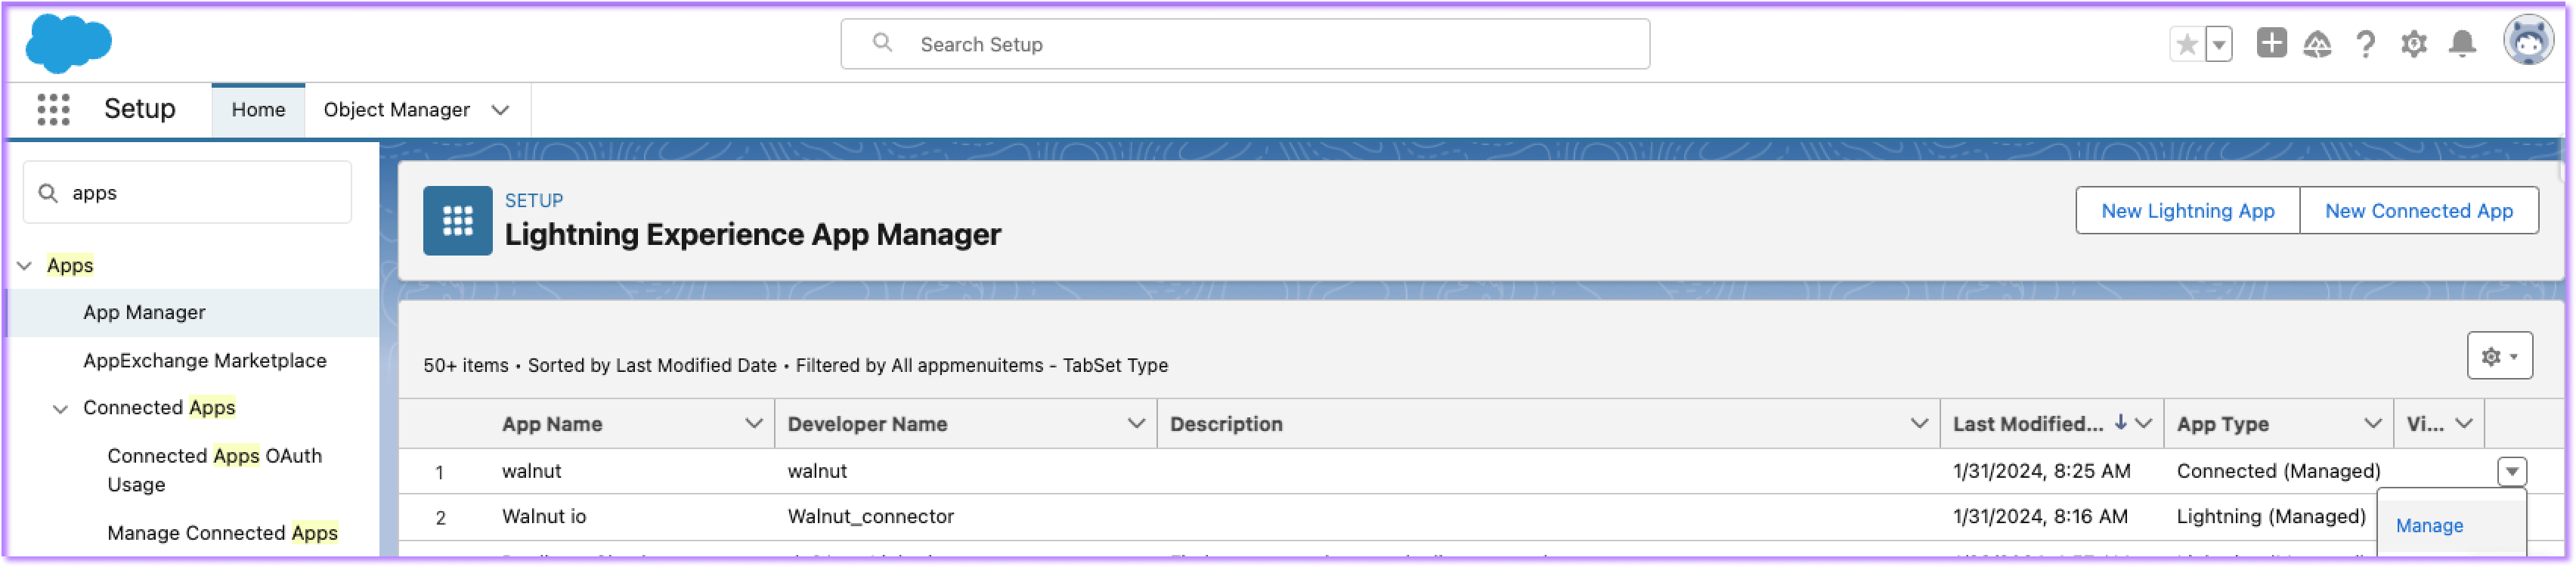Screen dimensions: 2576x567
Task: Open the Notifications bell icon
Action: coord(2462,44)
